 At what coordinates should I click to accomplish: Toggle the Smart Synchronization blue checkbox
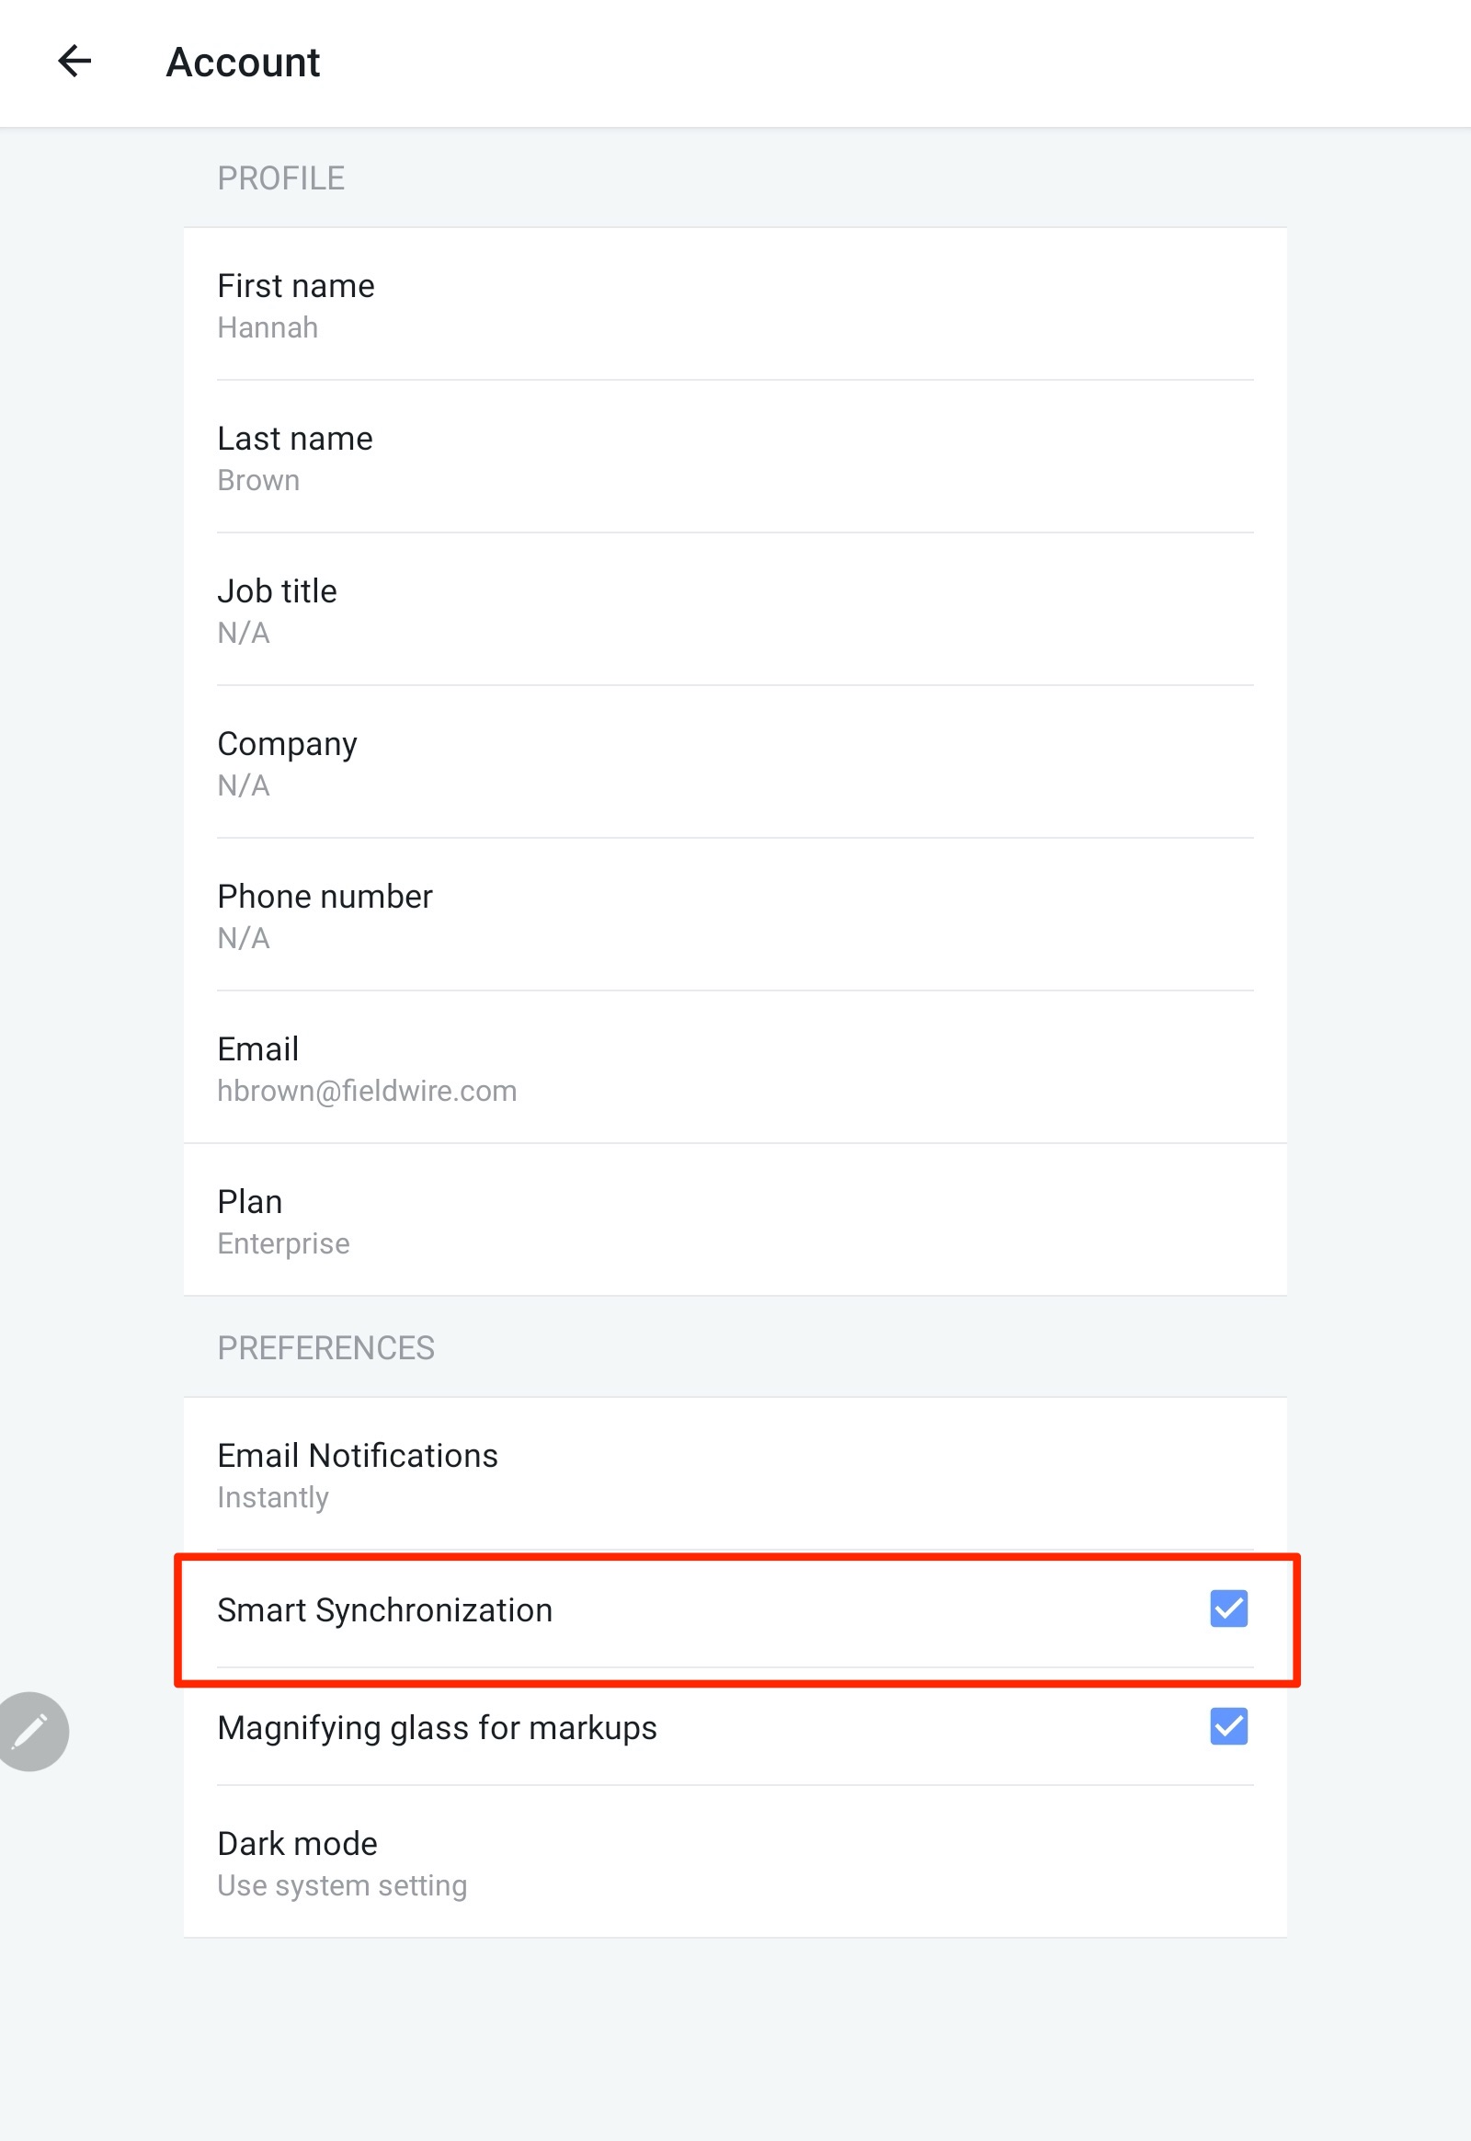point(1228,1609)
